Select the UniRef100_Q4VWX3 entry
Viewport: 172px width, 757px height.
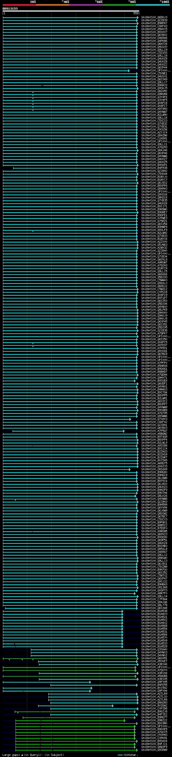coord(154,652)
